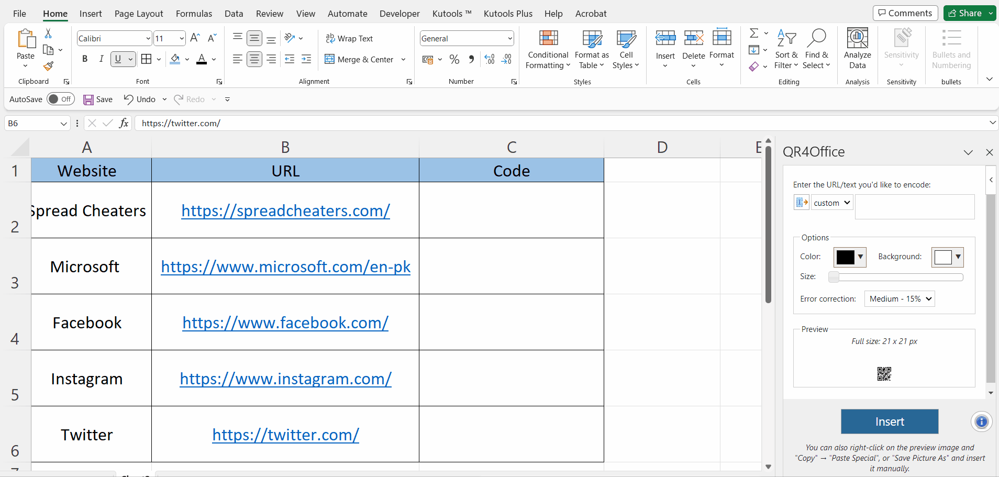This screenshot has width=999, height=477.
Task: Select the Format Painter tool
Action: 48,66
